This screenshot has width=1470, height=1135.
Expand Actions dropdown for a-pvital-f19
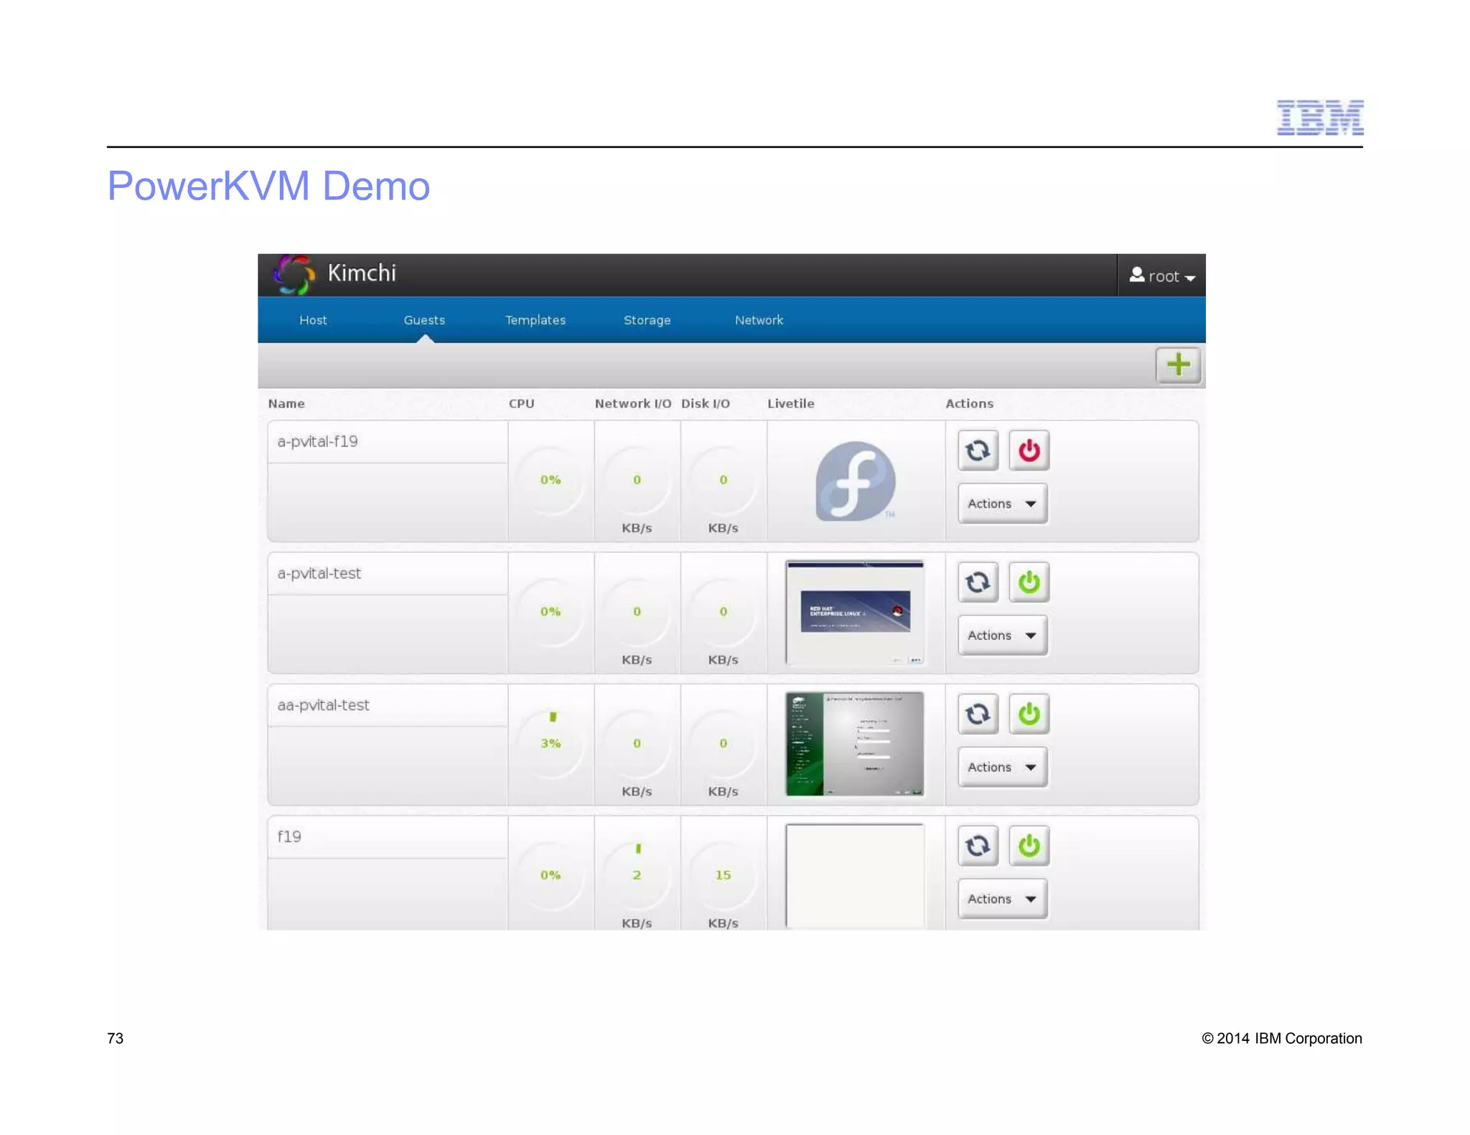(1002, 504)
